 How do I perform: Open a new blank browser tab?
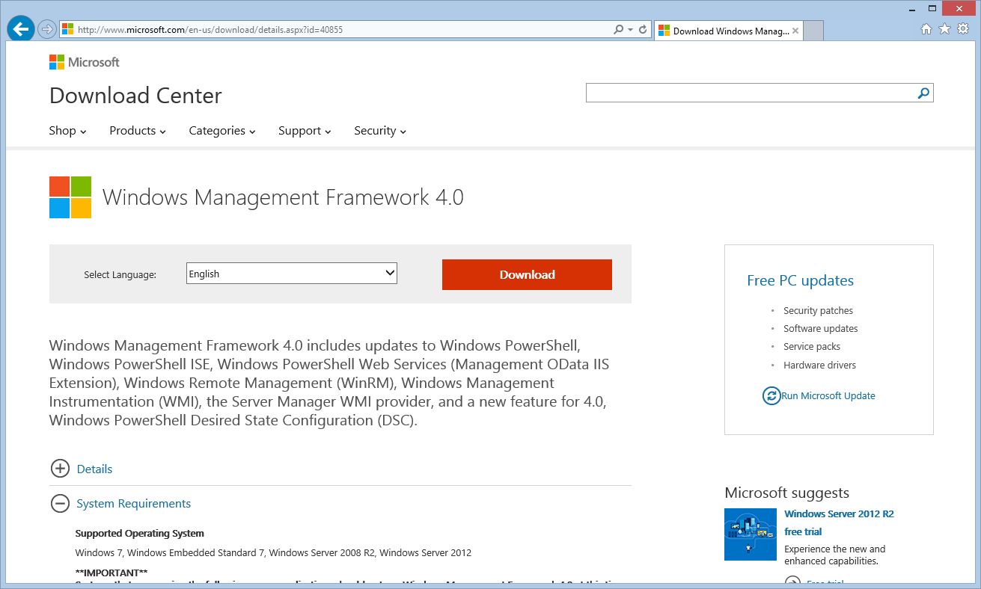tap(813, 31)
